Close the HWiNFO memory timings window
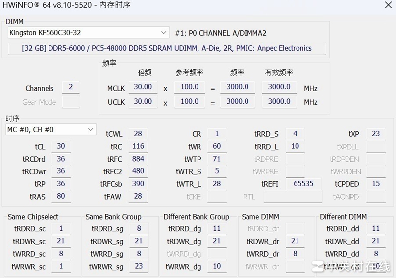The height and width of the screenshot is (278, 396). (x=387, y=5)
